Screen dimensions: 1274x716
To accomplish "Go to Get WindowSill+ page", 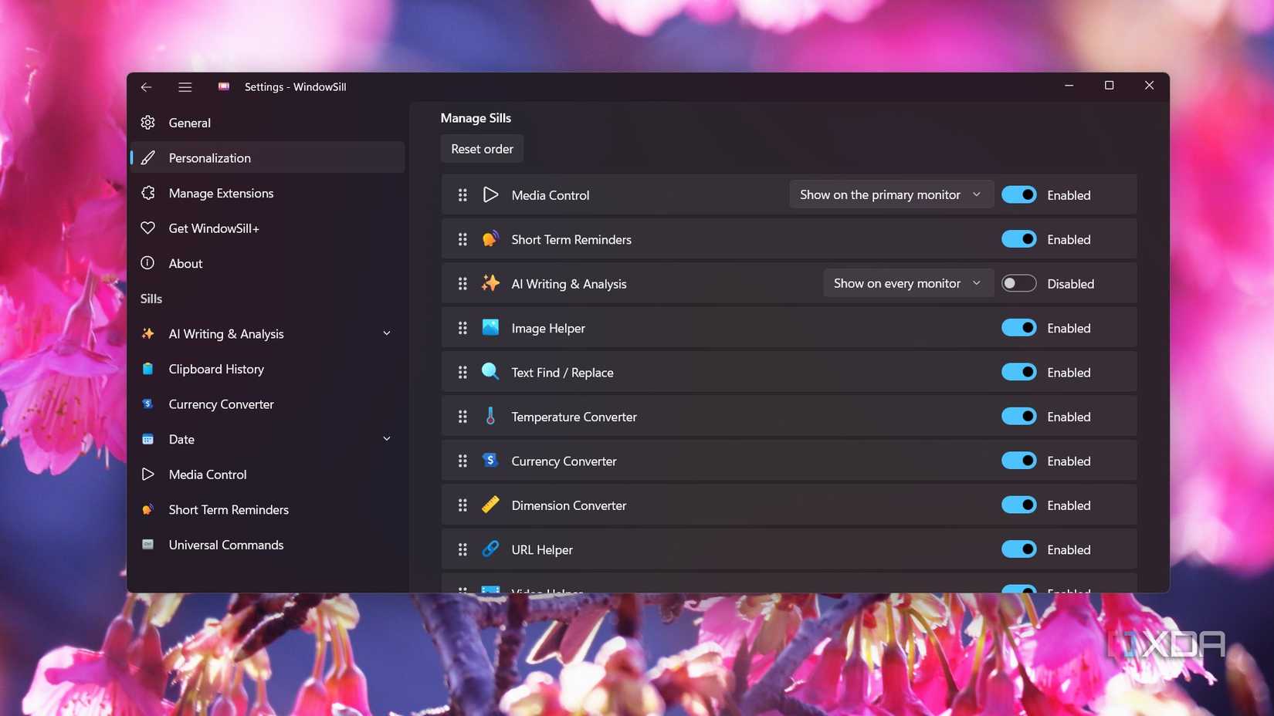I will (x=267, y=228).
